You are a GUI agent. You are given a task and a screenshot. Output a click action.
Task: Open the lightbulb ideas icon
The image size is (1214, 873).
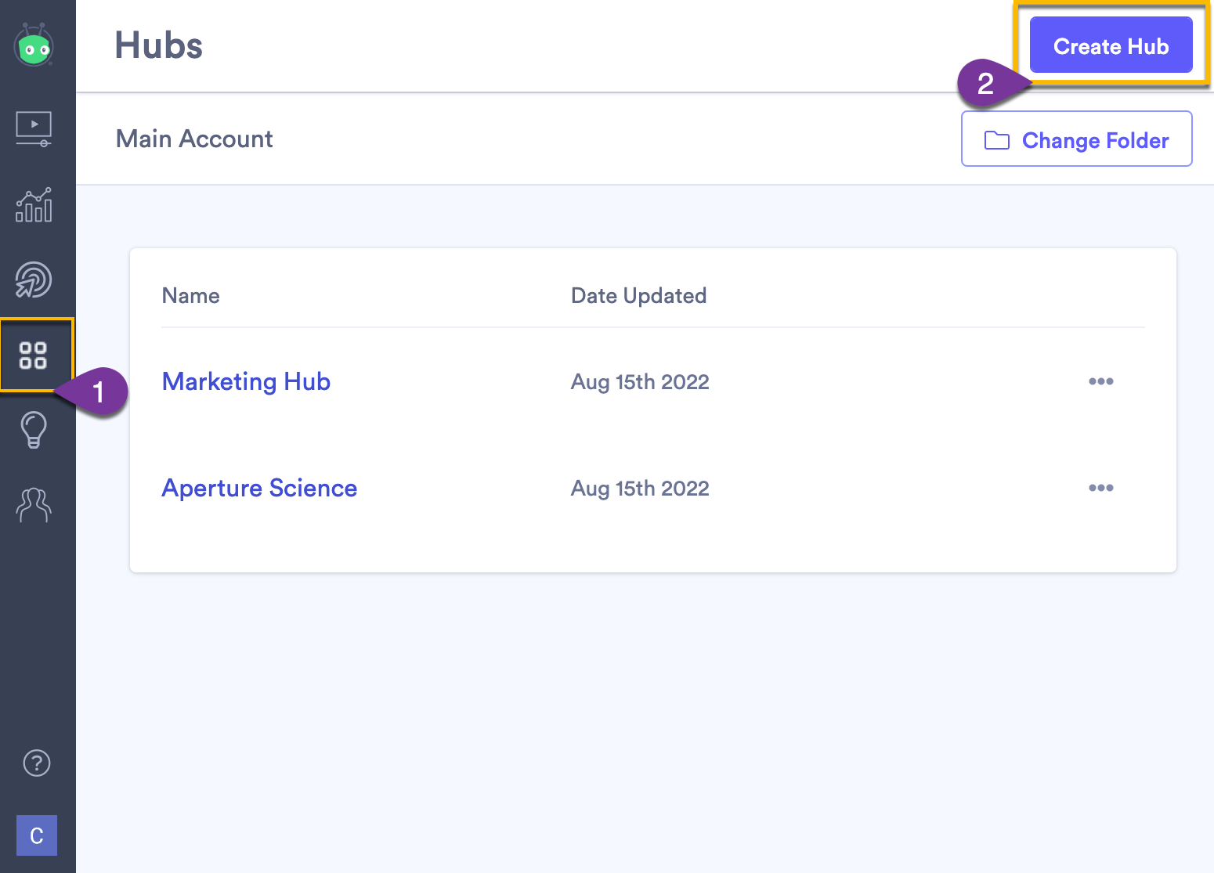(33, 430)
